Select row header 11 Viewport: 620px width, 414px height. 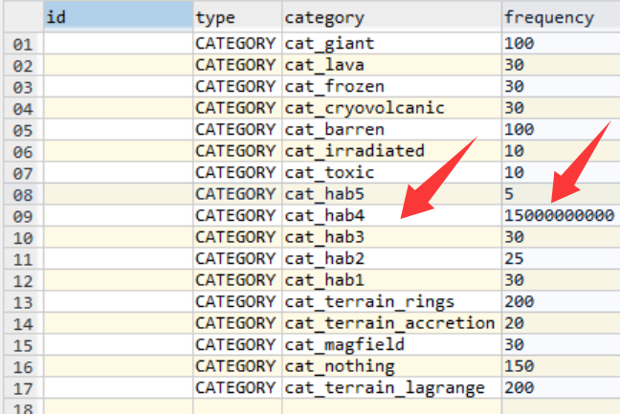(x=23, y=259)
